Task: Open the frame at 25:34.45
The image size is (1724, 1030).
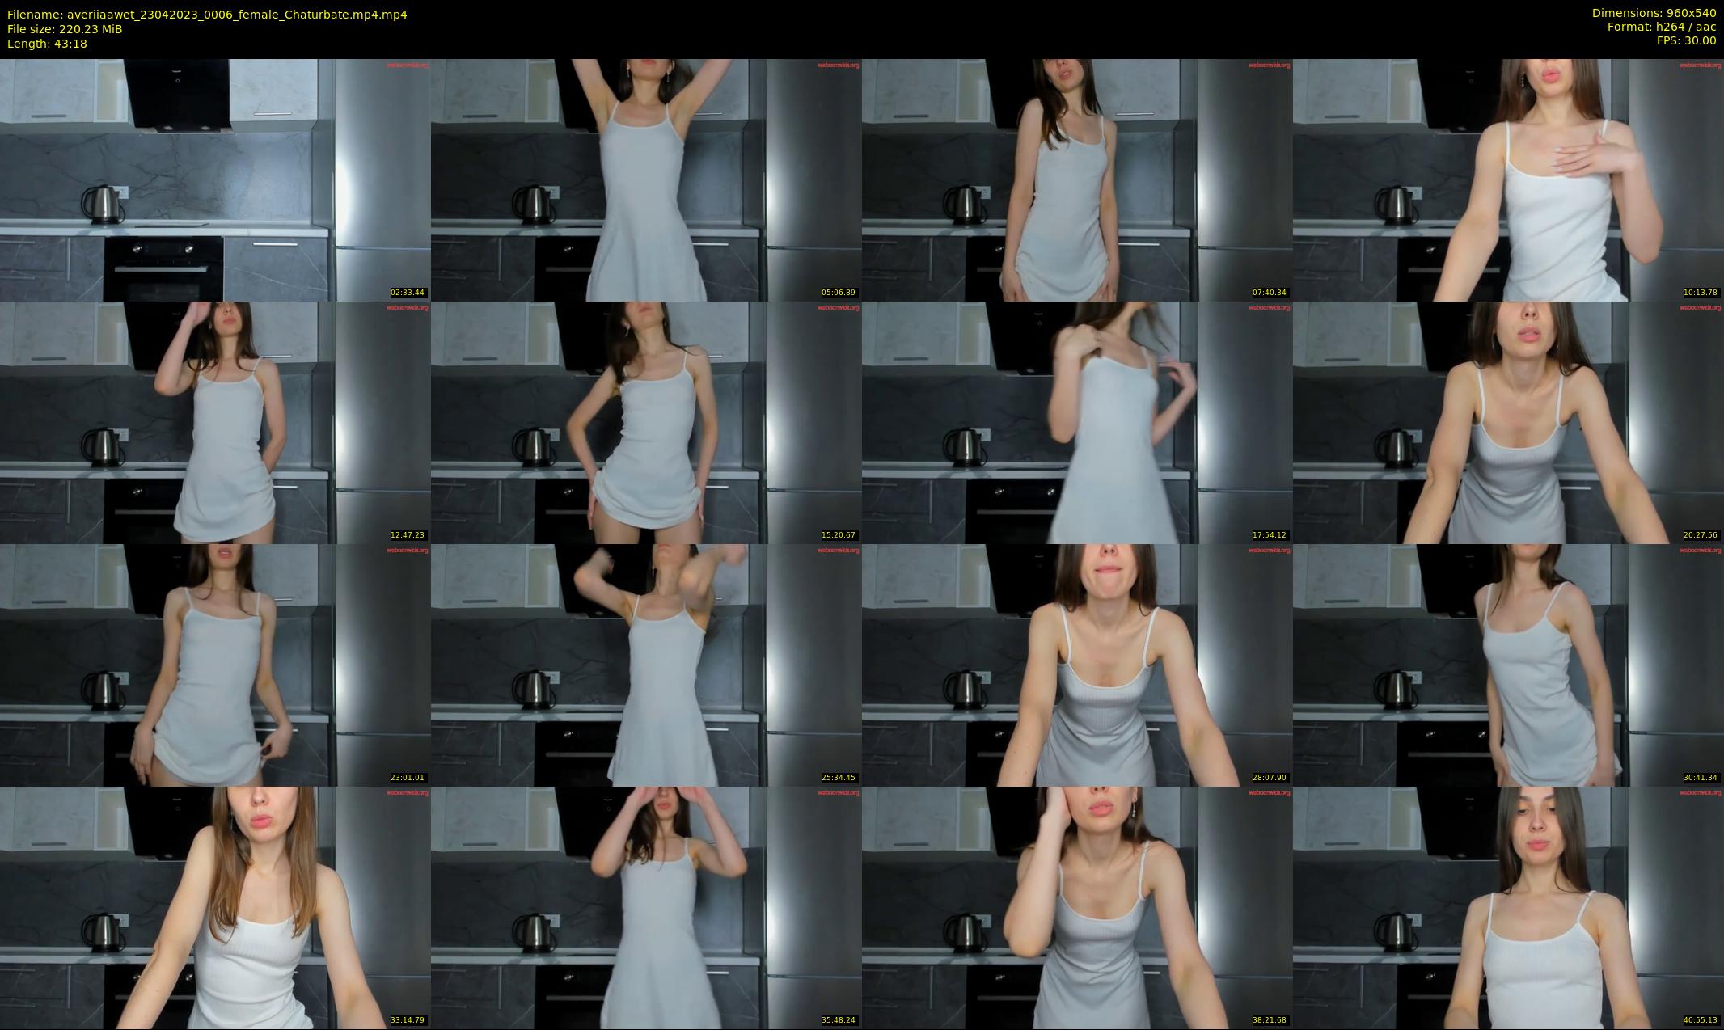Action: (x=645, y=665)
